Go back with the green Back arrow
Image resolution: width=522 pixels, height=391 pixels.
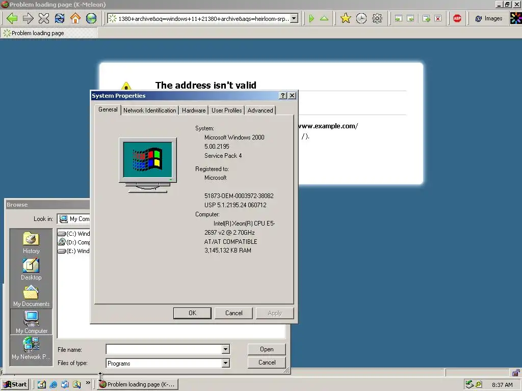coord(12,18)
